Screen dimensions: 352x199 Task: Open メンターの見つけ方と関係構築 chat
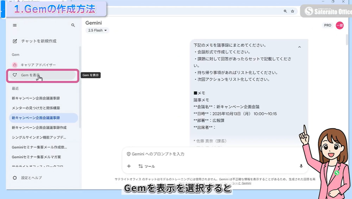pos(36,108)
